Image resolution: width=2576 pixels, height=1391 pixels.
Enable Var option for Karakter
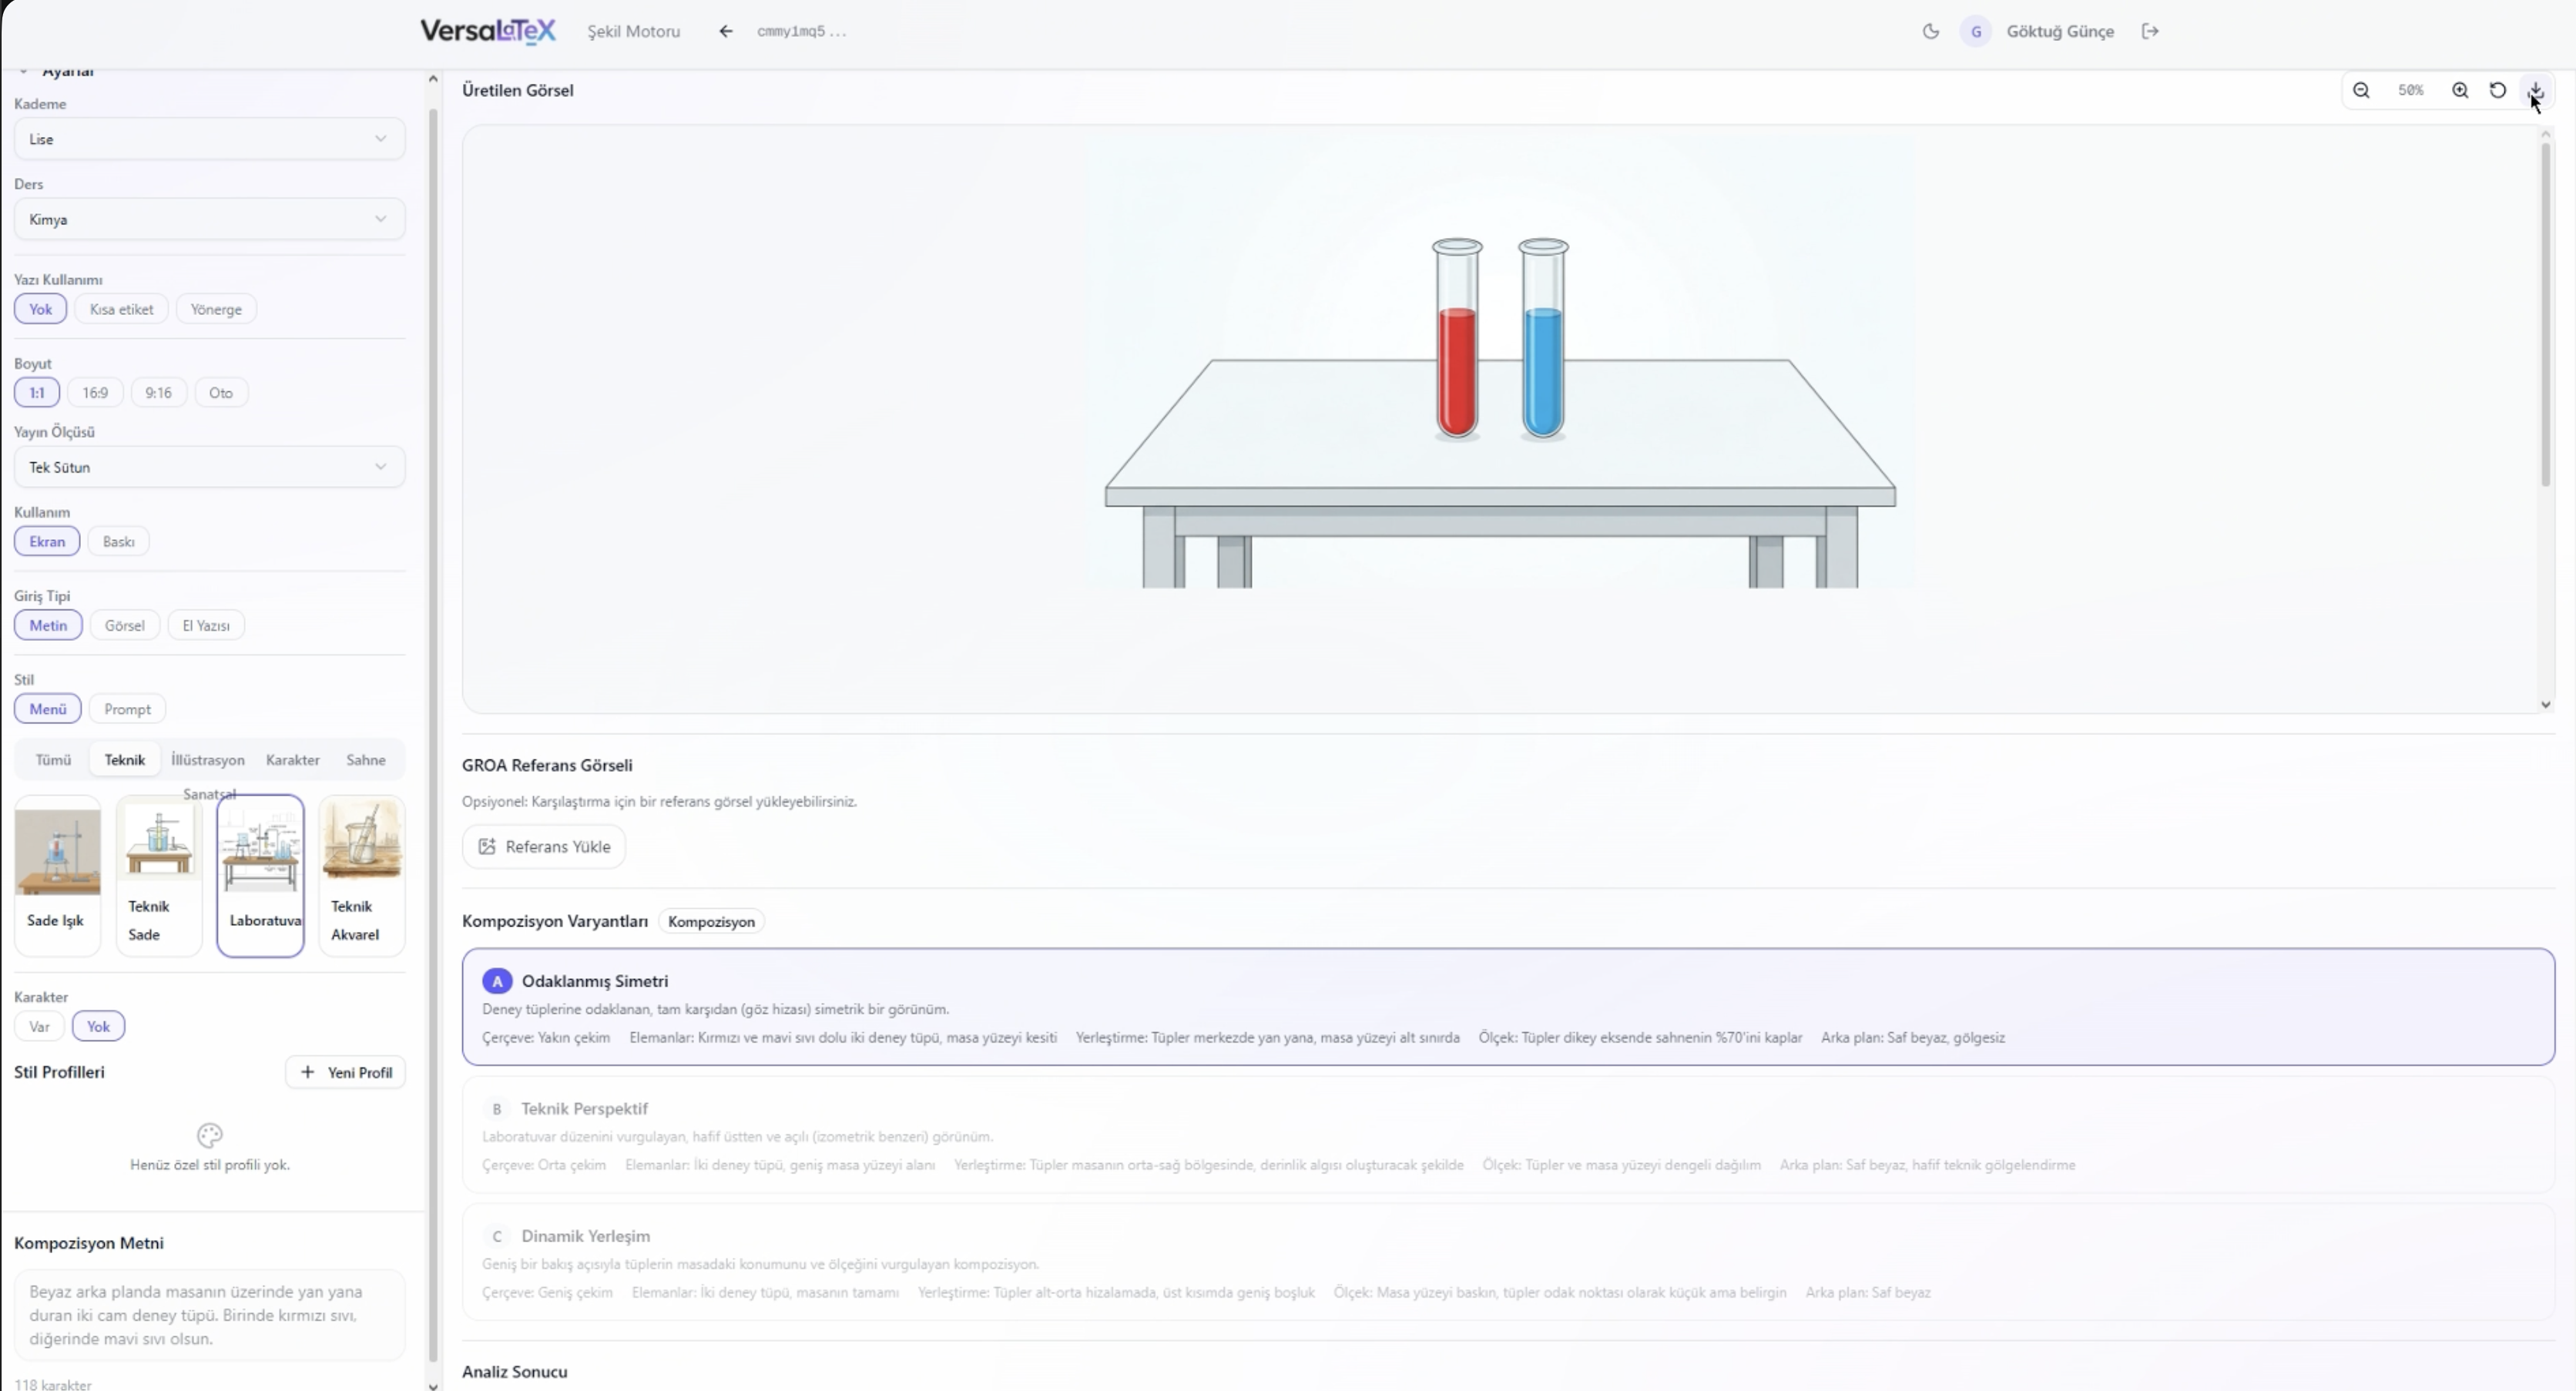tap(39, 1026)
